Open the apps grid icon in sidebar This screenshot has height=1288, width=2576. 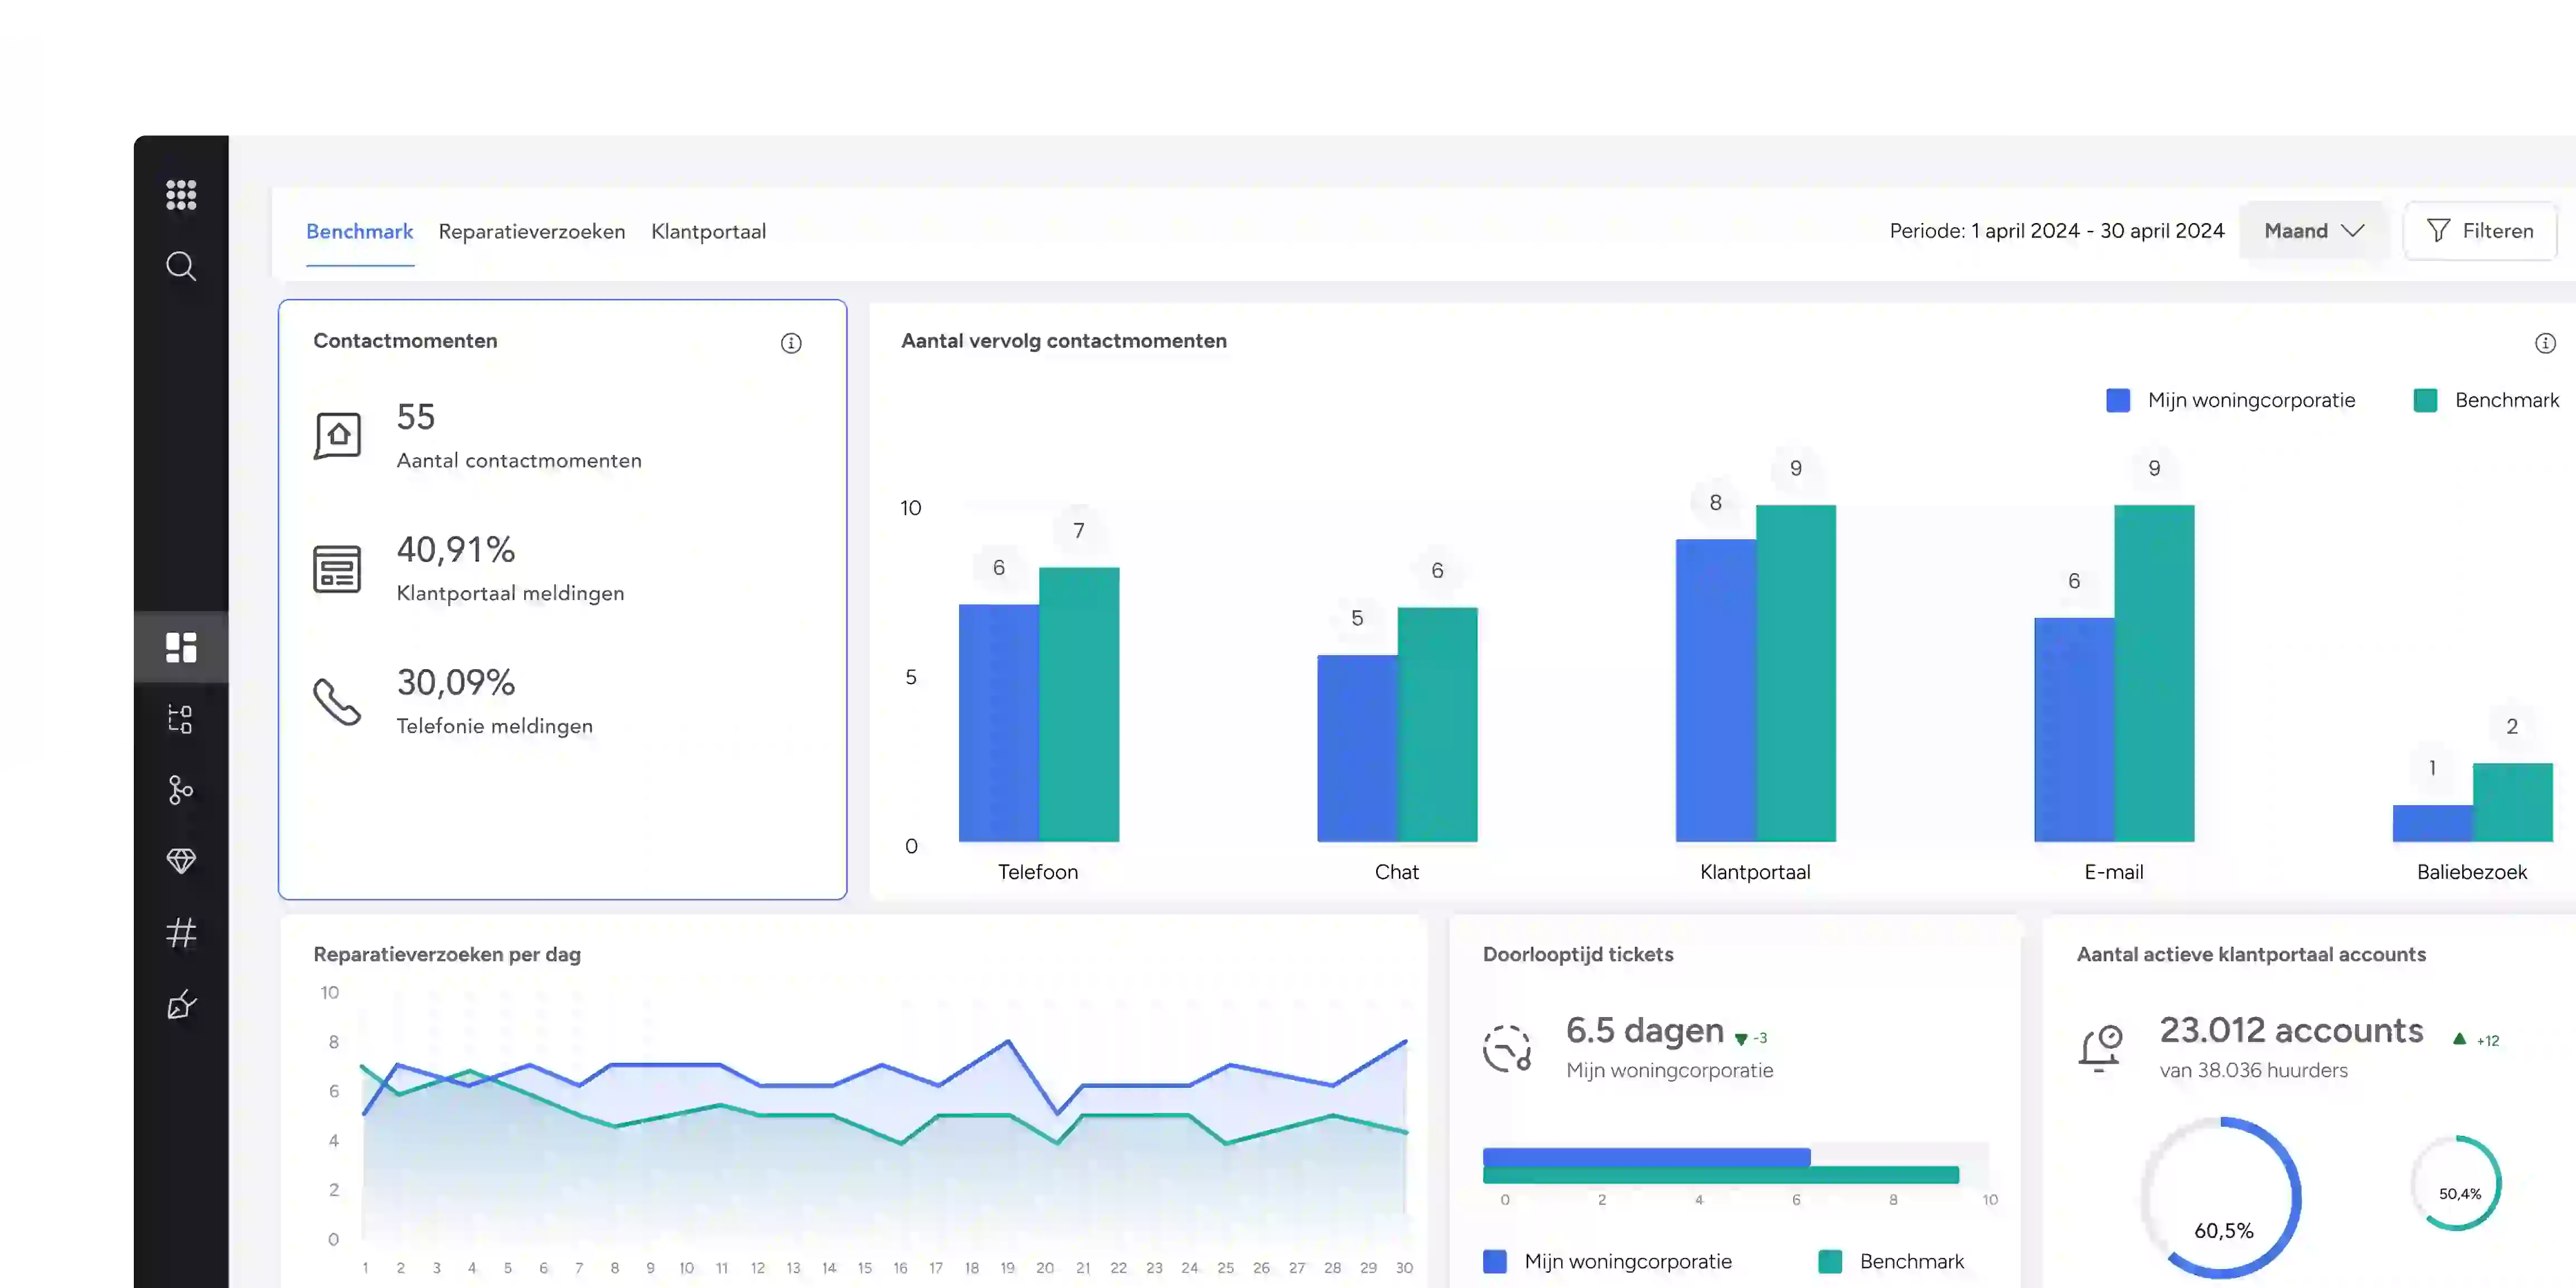point(181,194)
